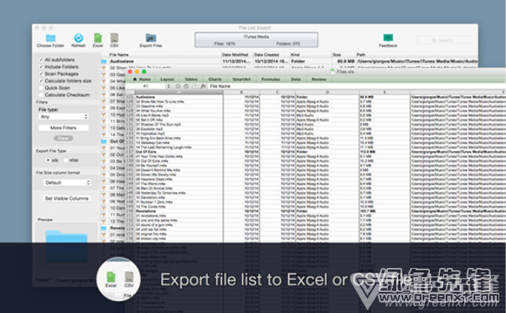Open the Formulas tab in Excel
The image size is (506, 313).
tap(271, 80)
